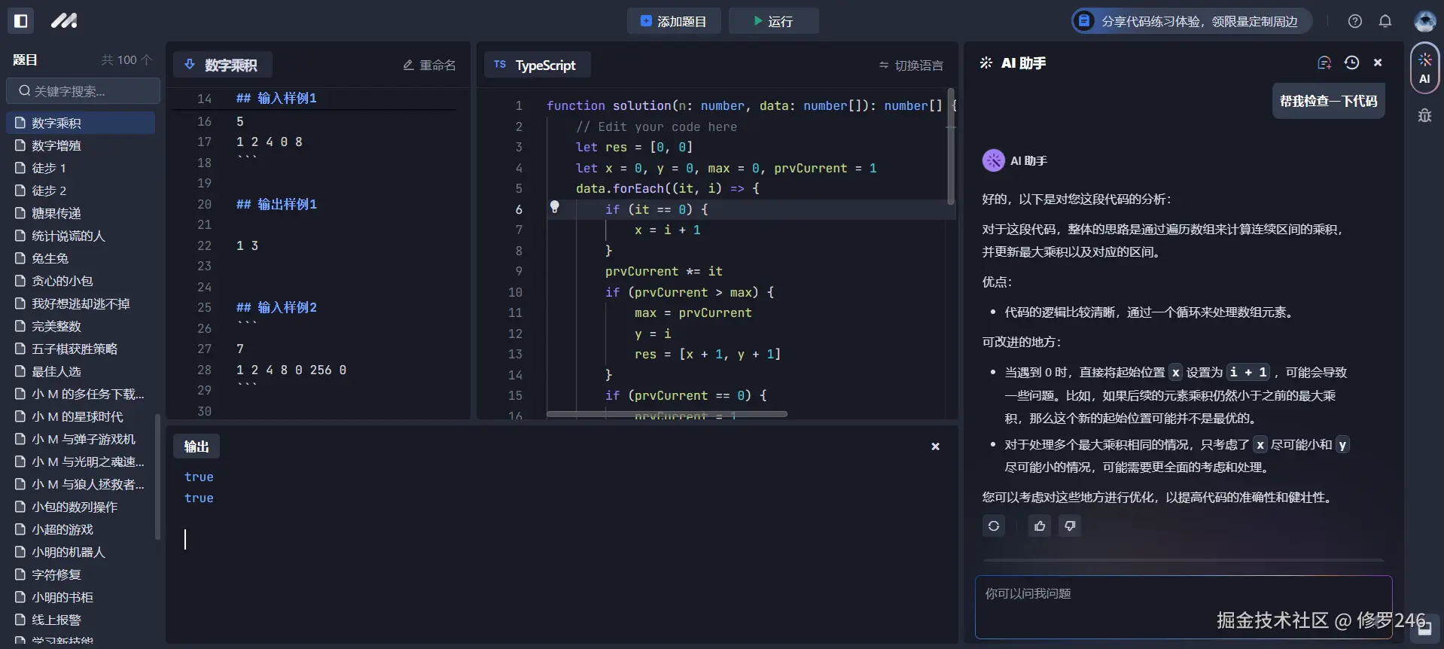Open the debug bug icon in right rail
Image resolution: width=1444 pixels, height=649 pixels.
click(x=1424, y=115)
